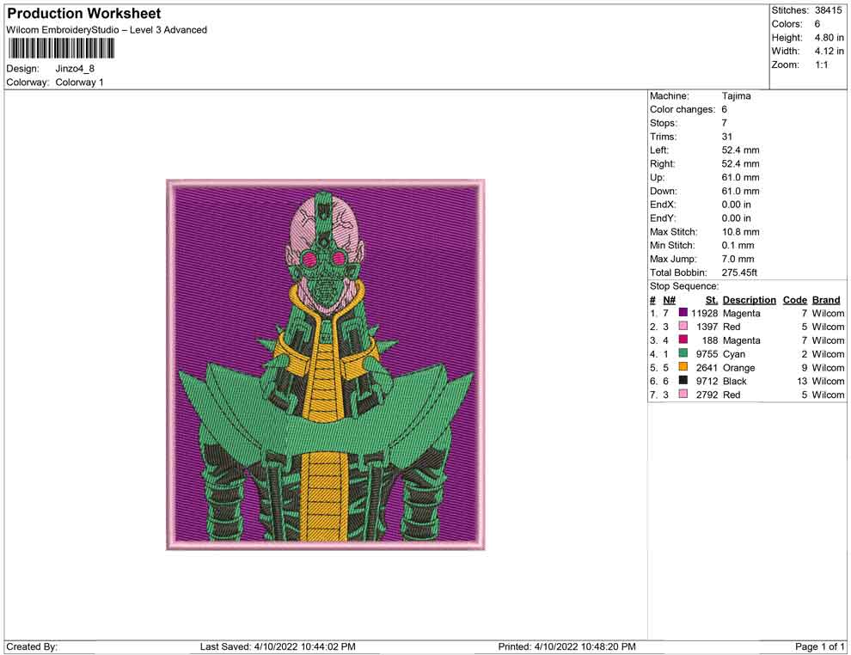Click the St. column header
The image size is (851, 655).
click(712, 300)
